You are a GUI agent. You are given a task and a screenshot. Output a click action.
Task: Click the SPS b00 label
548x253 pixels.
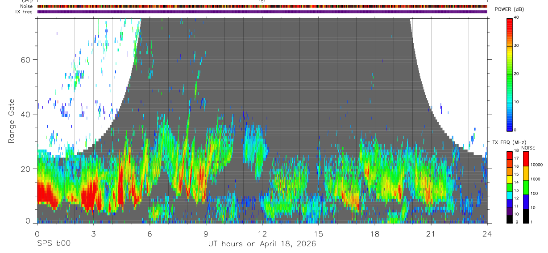coord(54,244)
